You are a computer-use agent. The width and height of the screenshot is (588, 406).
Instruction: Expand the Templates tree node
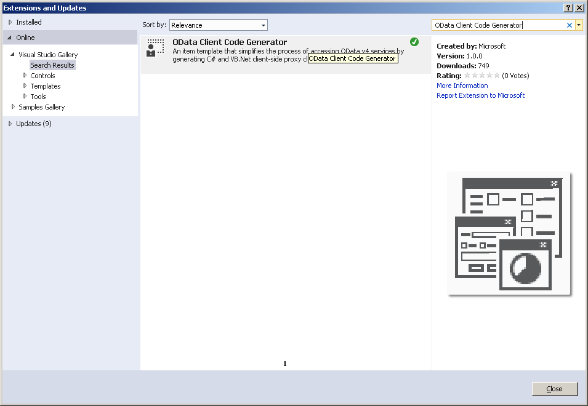coord(25,86)
